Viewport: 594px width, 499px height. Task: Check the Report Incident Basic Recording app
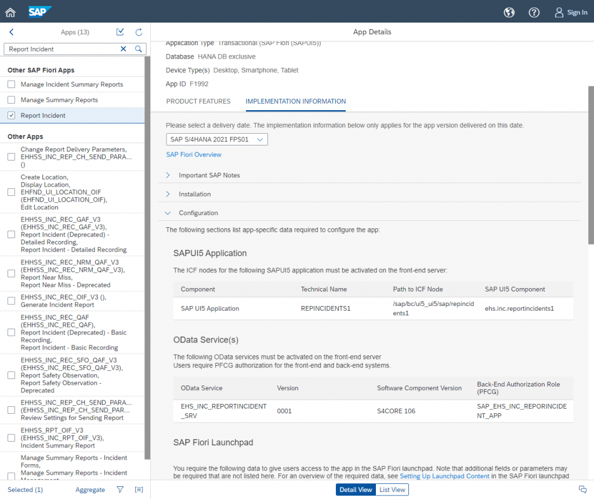click(12, 333)
